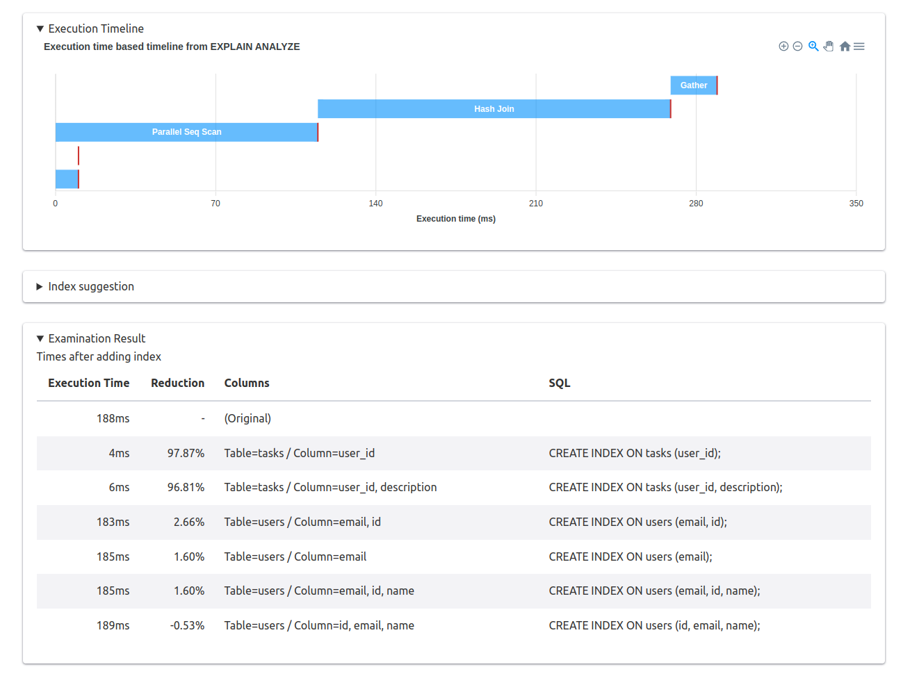Click the chart zoom in icon

783,47
